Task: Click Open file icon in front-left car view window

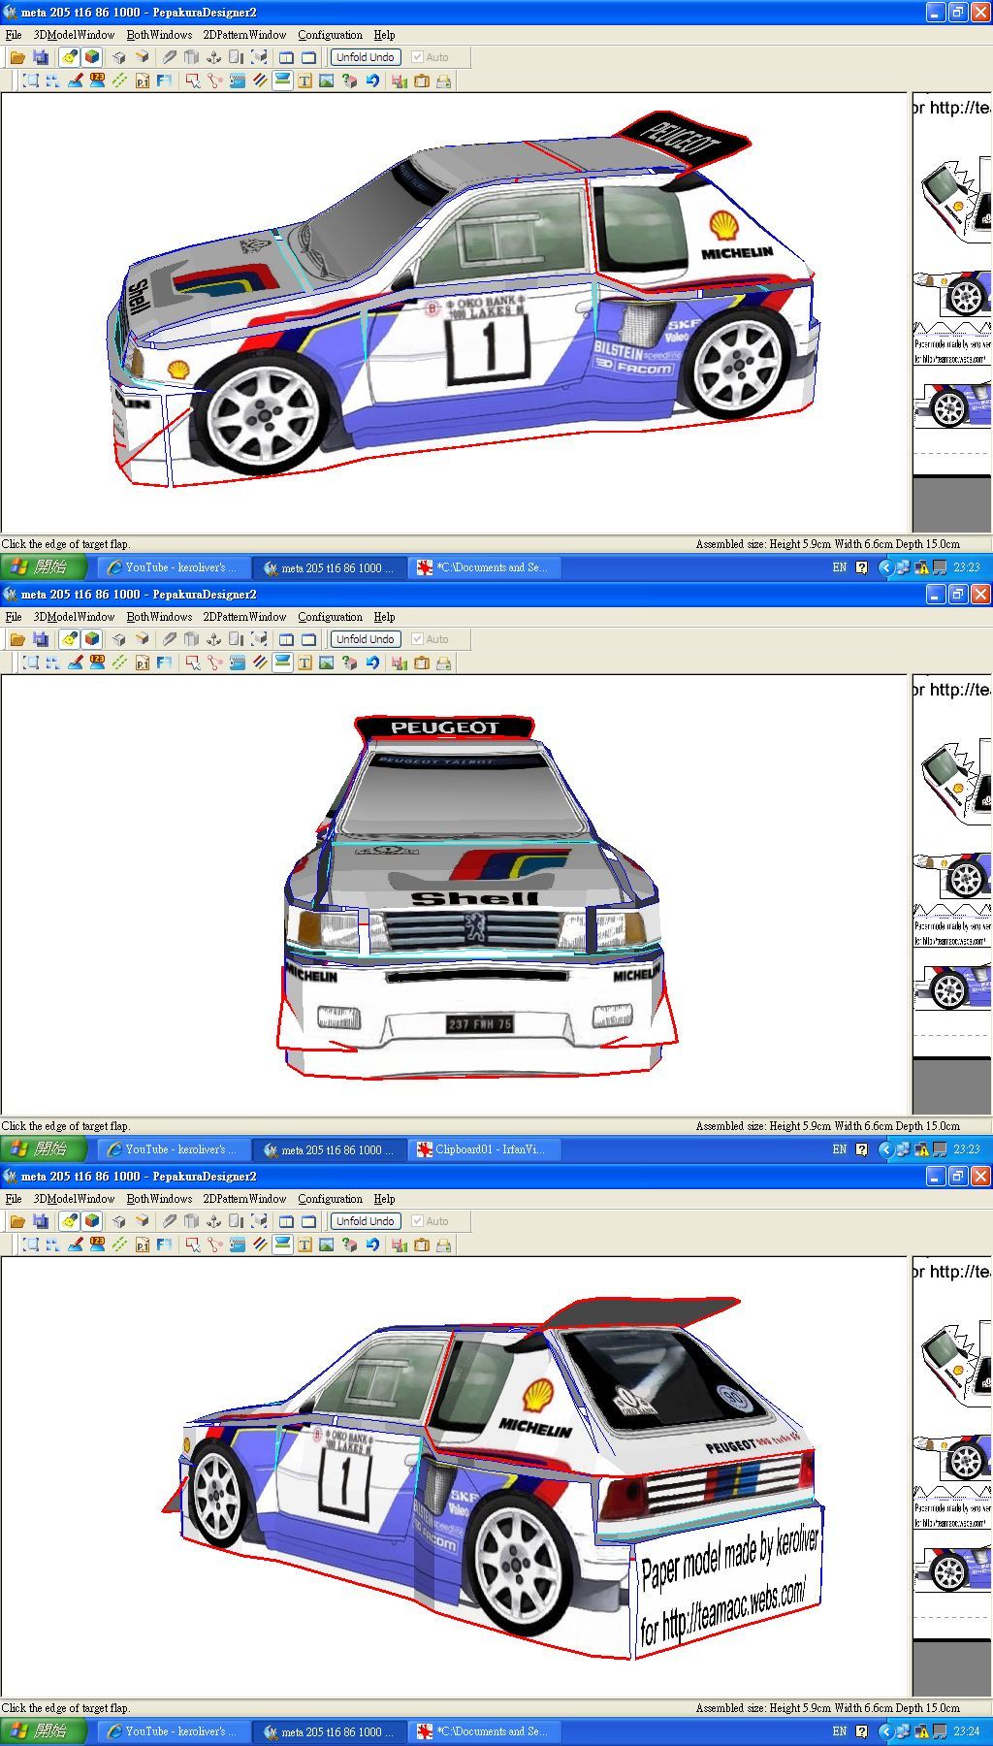Action: (17, 57)
